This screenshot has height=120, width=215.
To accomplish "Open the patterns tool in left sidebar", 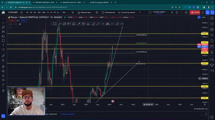I will point(3,32).
